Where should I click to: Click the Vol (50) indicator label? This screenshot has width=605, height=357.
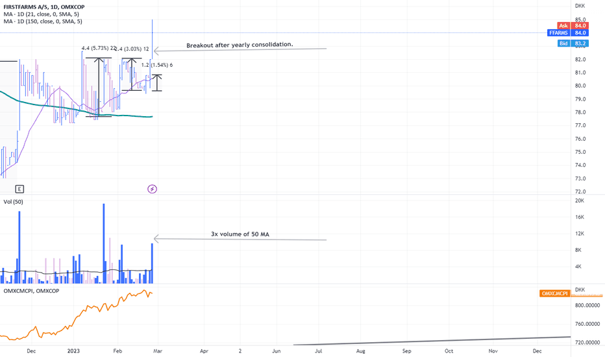(13, 202)
